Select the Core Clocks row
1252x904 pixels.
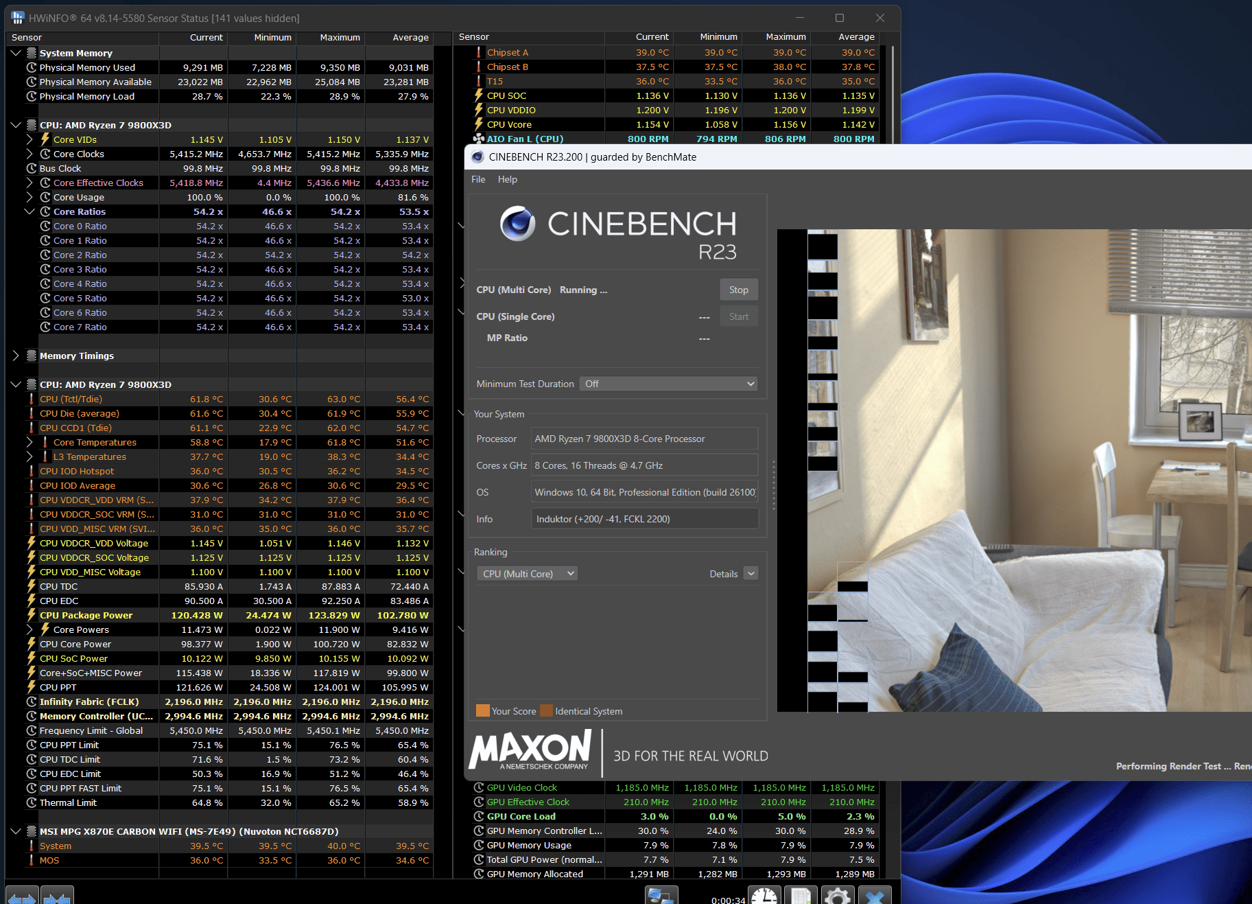(220, 154)
